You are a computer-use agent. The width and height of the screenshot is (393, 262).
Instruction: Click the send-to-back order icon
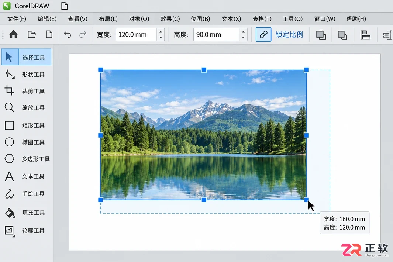point(342,35)
